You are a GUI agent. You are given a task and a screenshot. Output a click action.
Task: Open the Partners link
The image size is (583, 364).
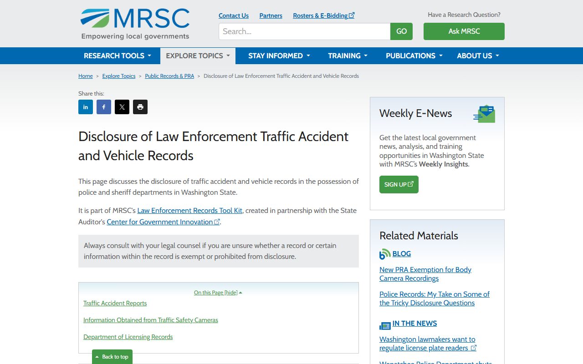(x=271, y=15)
